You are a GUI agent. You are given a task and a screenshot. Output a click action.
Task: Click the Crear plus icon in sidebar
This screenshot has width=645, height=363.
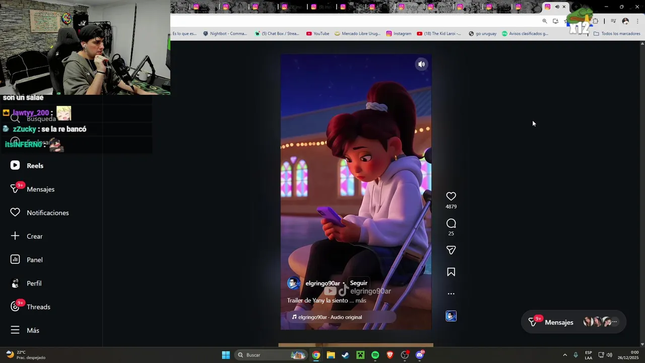[15, 236]
